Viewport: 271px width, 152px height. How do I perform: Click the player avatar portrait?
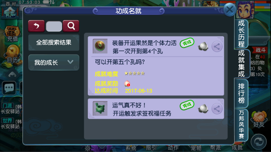(x=245, y=10)
